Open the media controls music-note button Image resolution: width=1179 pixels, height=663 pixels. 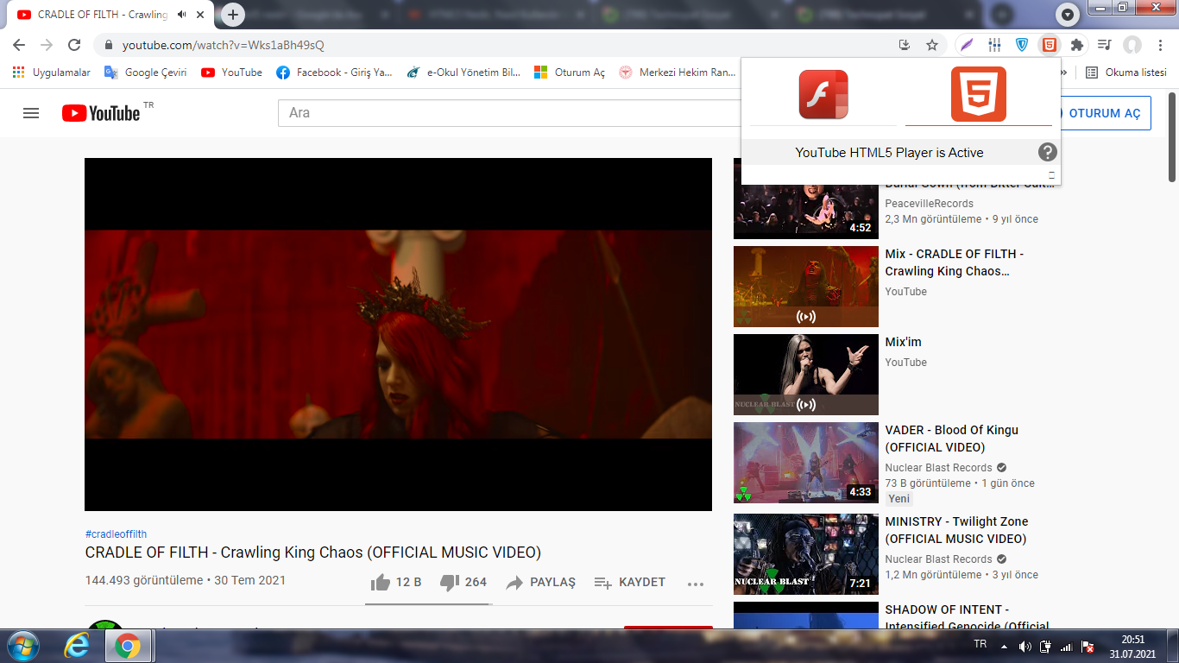click(x=1105, y=45)
